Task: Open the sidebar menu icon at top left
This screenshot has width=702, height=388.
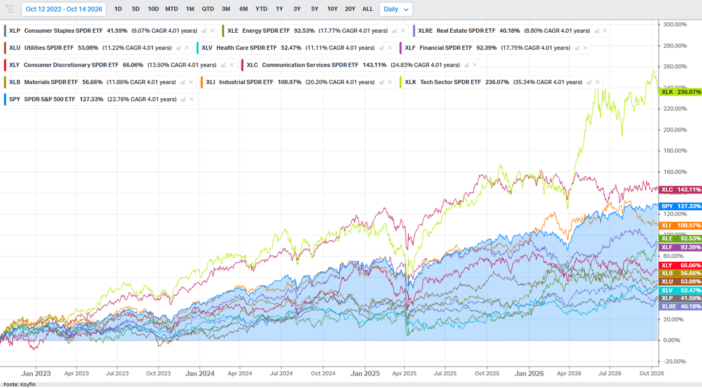Action: [x=9, y=9]
